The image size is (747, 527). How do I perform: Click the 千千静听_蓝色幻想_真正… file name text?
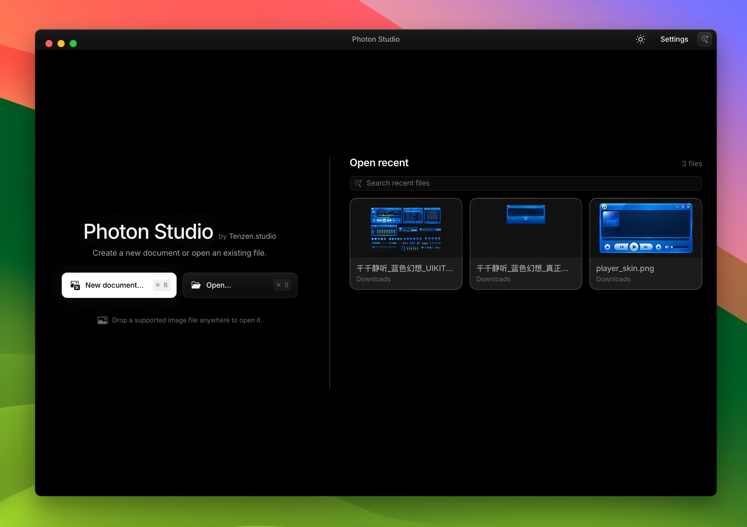[522, 269]
